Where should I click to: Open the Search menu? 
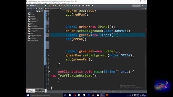[x=50, y=3]
